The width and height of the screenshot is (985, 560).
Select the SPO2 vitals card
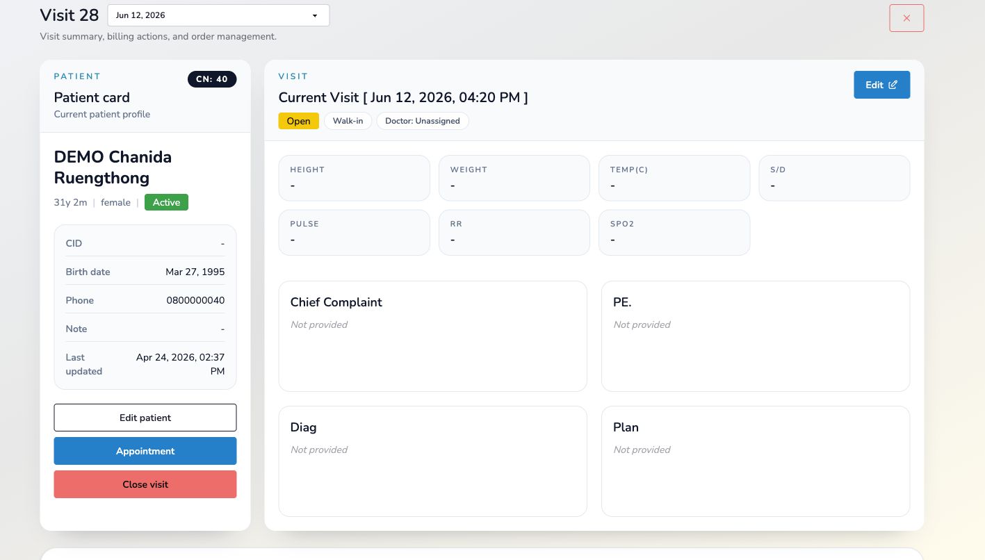tap(674, 233)
